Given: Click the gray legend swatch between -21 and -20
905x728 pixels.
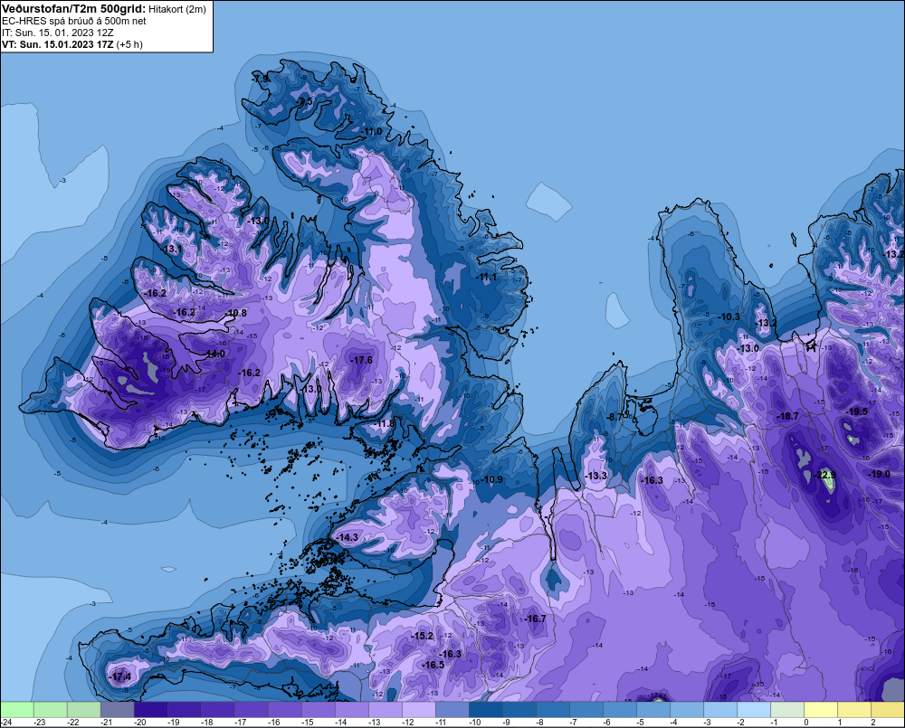Looking at the screenshot, I should coord(117,709).
